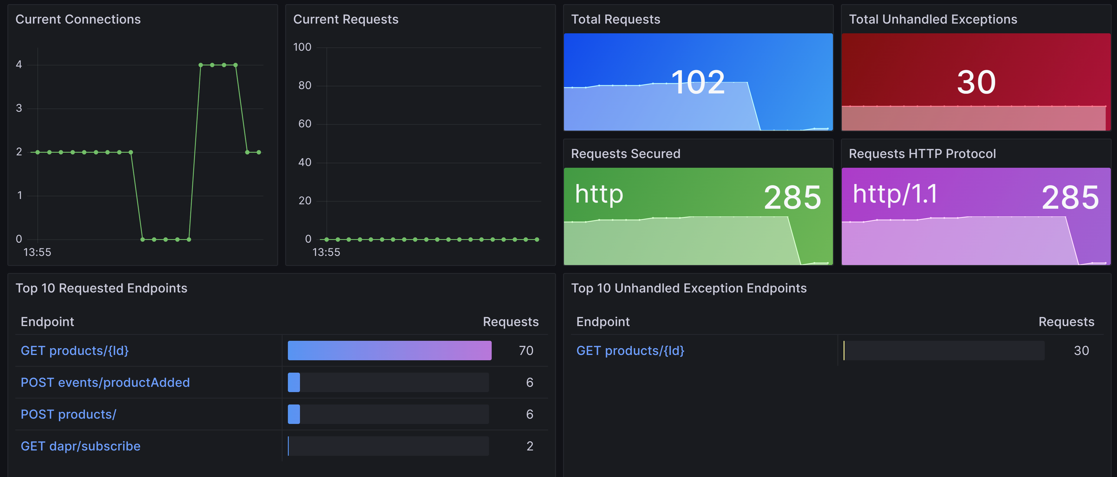Viewport: 1117px width, 477px height.
Task: Click the 70 requests value cell
Action: [526, 351]
